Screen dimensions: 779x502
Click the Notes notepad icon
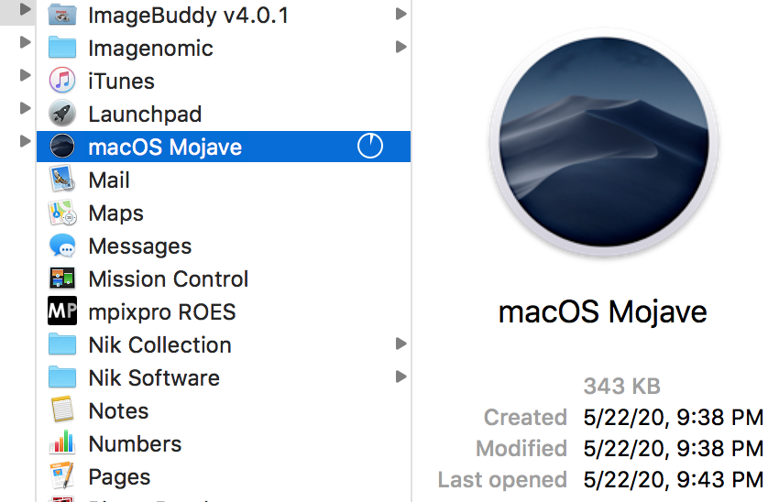pos(62,409)
